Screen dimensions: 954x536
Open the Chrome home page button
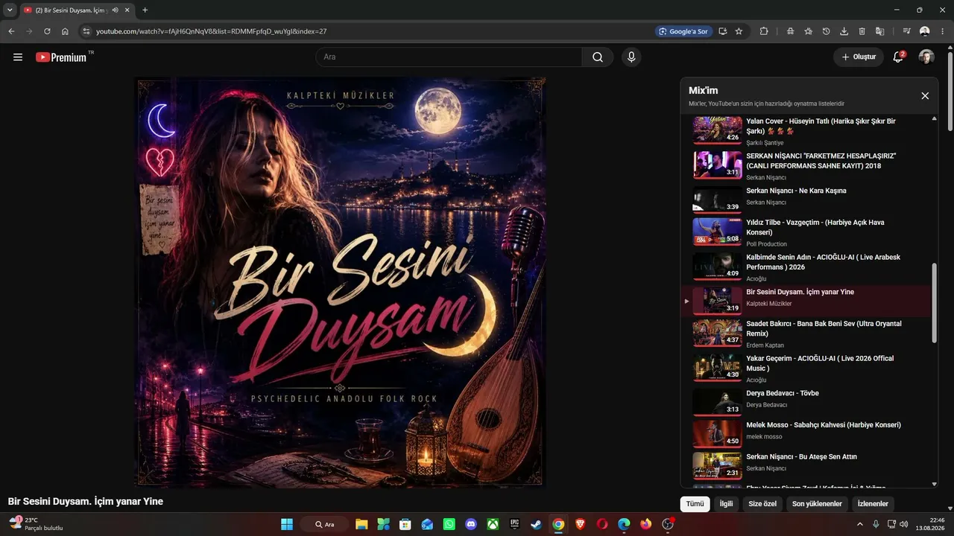(65, 31)
